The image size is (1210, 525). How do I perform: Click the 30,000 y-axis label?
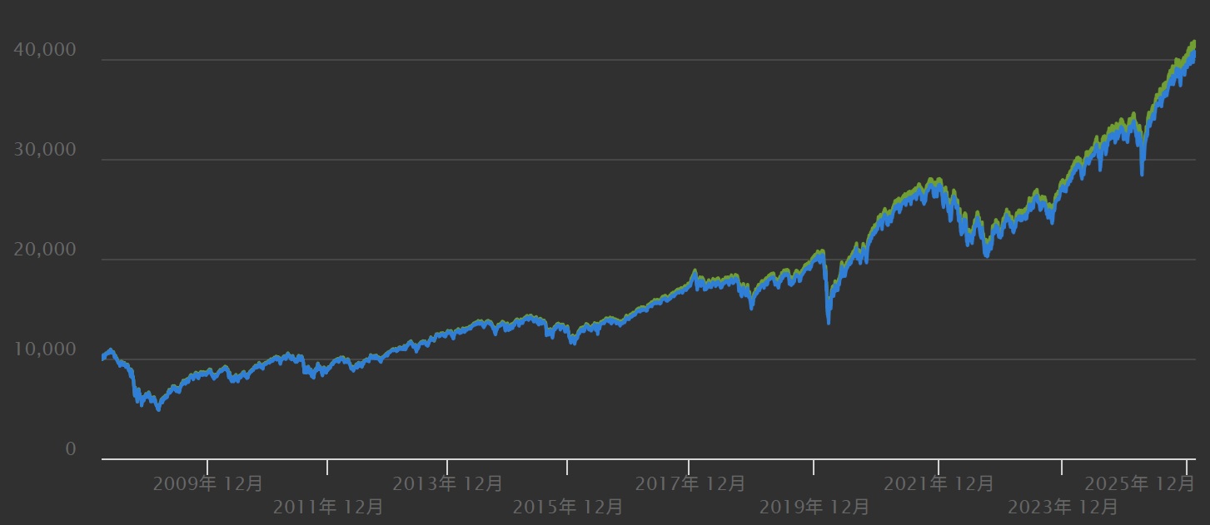(x=45, y=151)
